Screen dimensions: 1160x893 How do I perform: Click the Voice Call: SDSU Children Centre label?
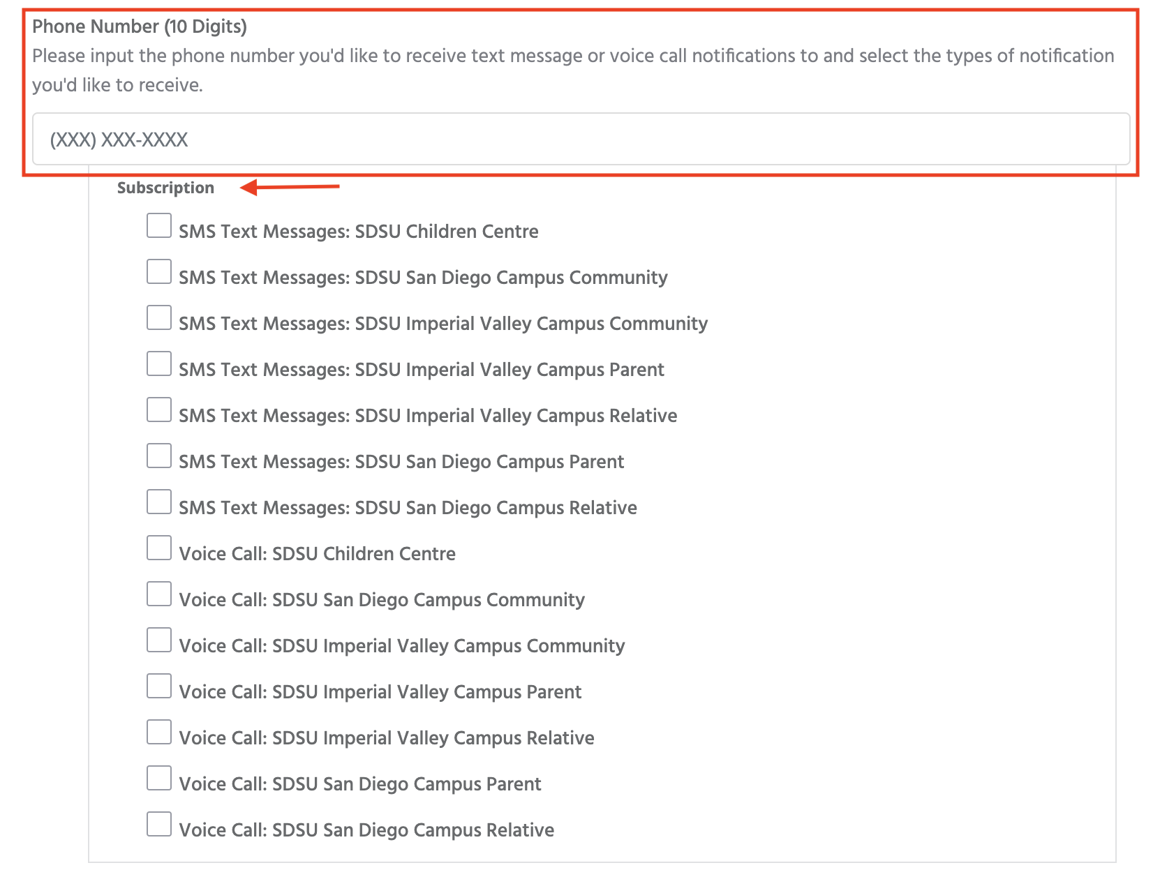tap(317, 554)
